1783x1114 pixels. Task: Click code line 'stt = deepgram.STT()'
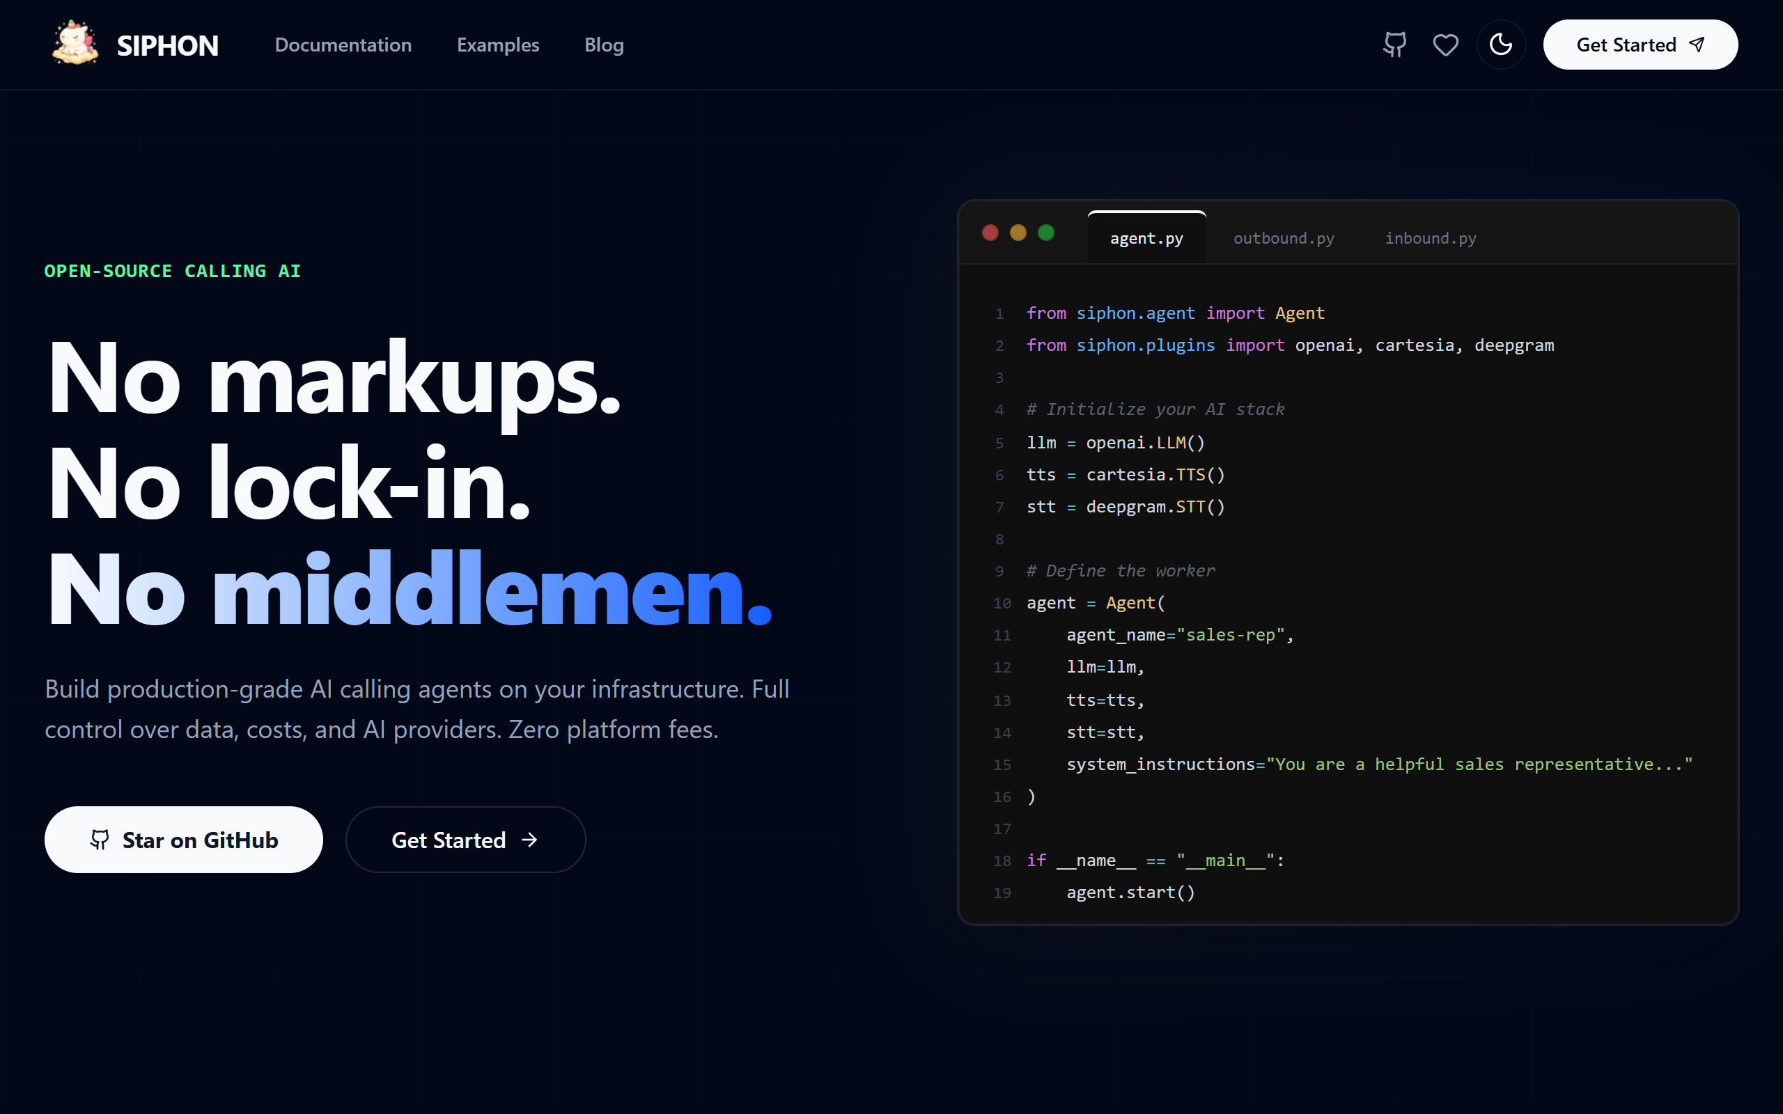[x=1126, y=507]
